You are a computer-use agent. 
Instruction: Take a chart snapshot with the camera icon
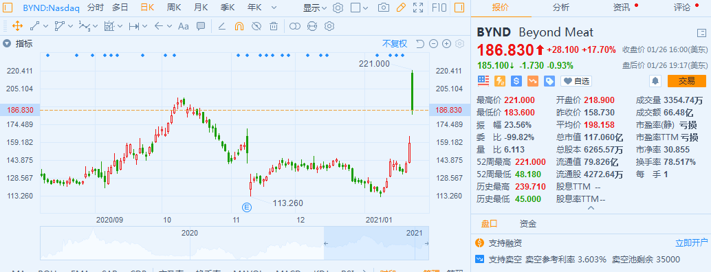click(x=384, y=8)
